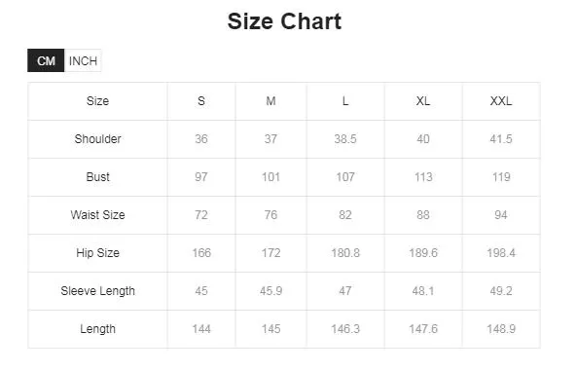Select the M size column header
The image size is (577, 371).
[270, 101]
